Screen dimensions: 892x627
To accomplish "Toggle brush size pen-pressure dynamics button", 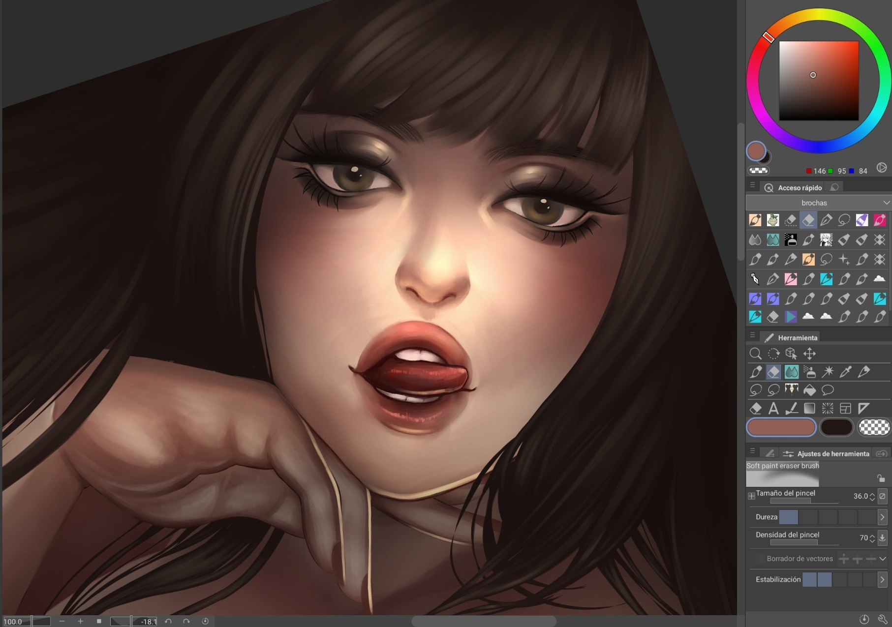I will pyautogui.click(x=882, y=496).
